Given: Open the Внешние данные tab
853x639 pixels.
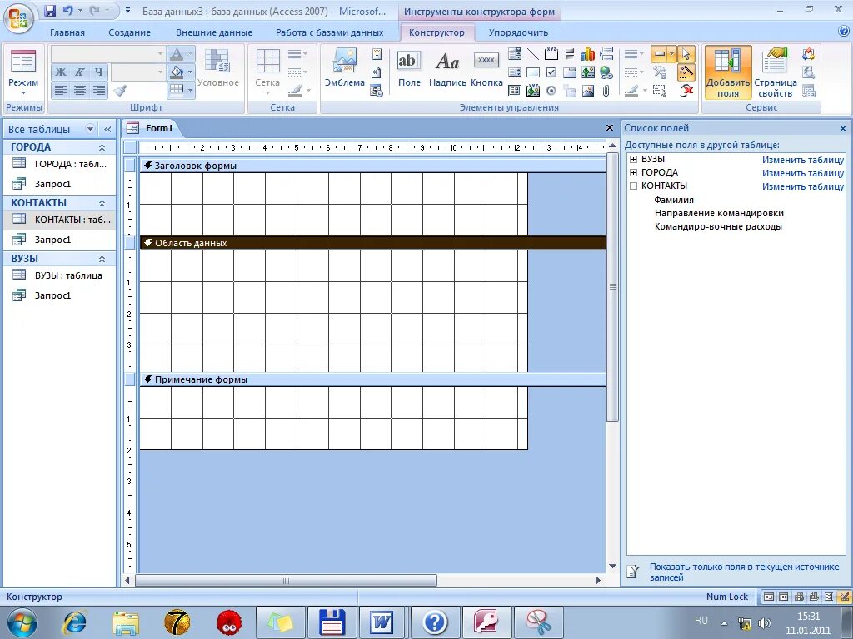Looking at the screenshot, I should pyautogui.click(x=214, y=32).
